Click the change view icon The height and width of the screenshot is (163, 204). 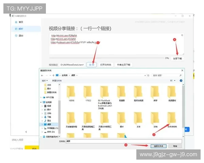pyautogui.click(x=171, y=80)
